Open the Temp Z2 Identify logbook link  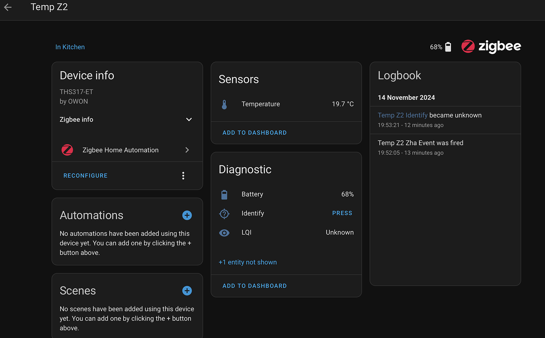[x=402, y=115]
